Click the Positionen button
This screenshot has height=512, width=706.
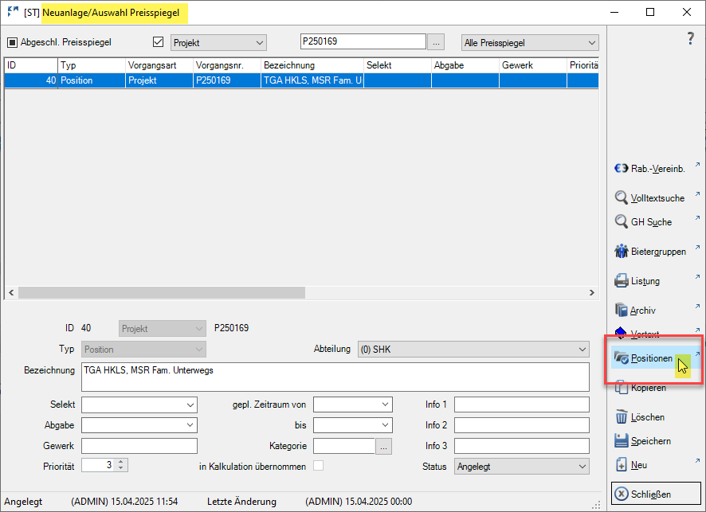651,358
